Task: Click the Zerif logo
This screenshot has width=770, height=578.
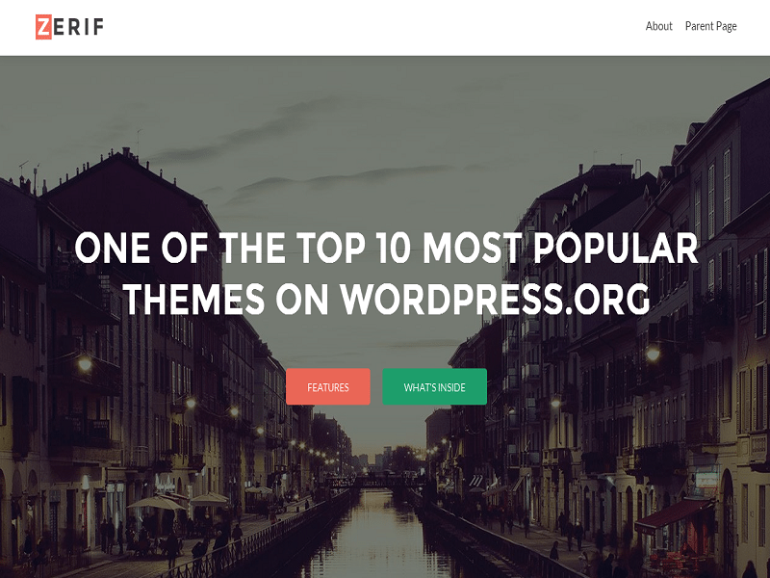Action: [69, 27]
